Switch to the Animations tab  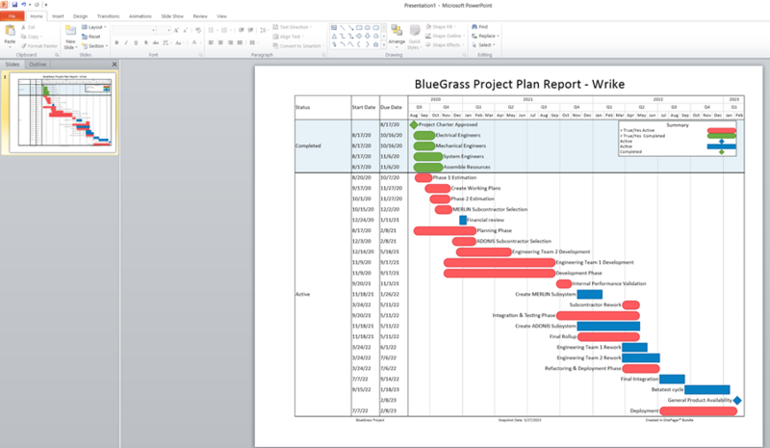pos(140,16)
